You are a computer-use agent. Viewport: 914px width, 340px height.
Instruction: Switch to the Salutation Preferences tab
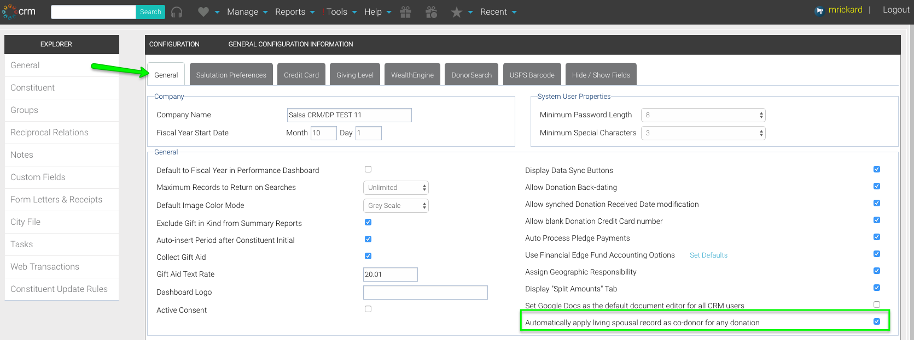coord(231,75)
